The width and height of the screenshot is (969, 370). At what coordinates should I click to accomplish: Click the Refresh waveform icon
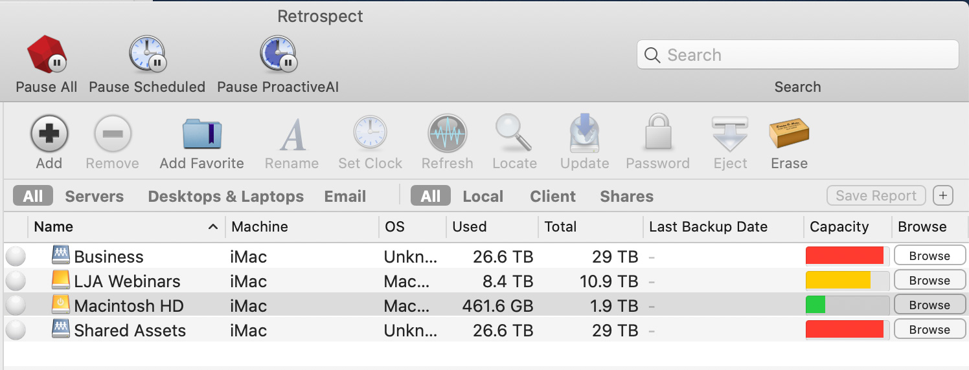tap(448, 134)
